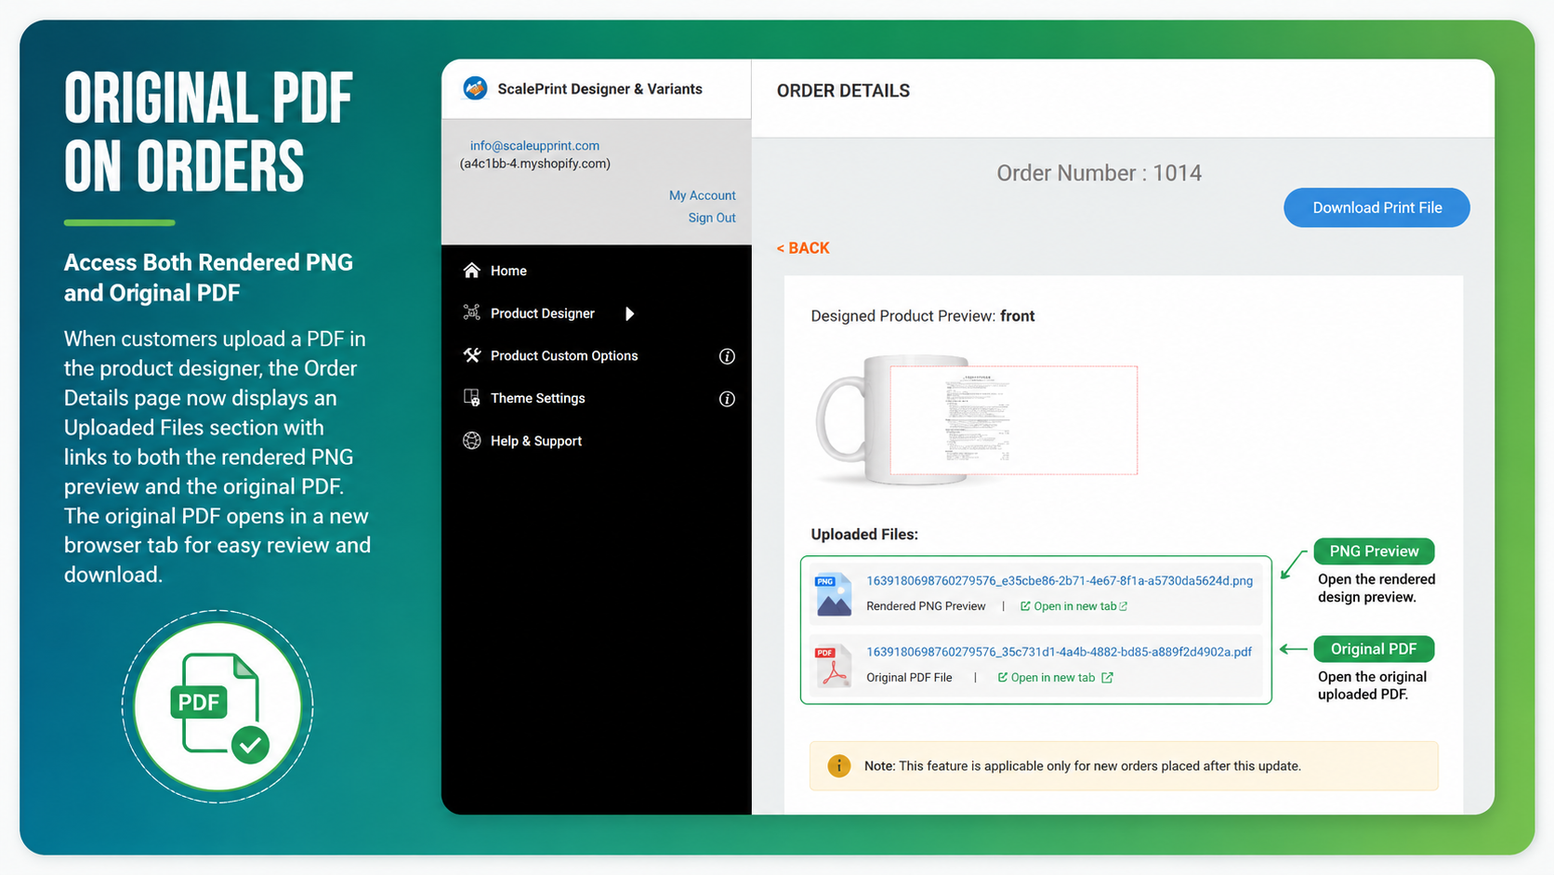Click the Product Designer sidebar icon
This screenshot has height=875, width=1554.
click(x=472, y=312)
